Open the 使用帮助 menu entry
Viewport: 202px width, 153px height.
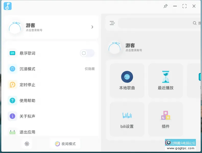click(51, 100)
